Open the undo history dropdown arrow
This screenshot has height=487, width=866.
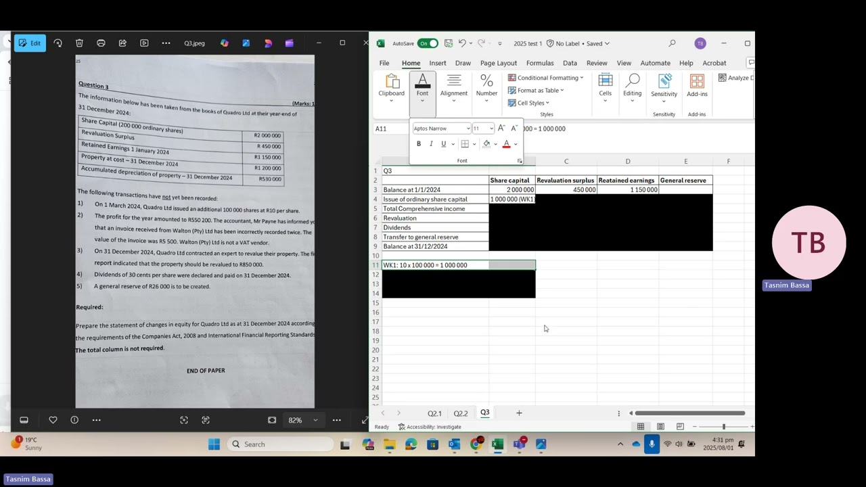(471, 43)
